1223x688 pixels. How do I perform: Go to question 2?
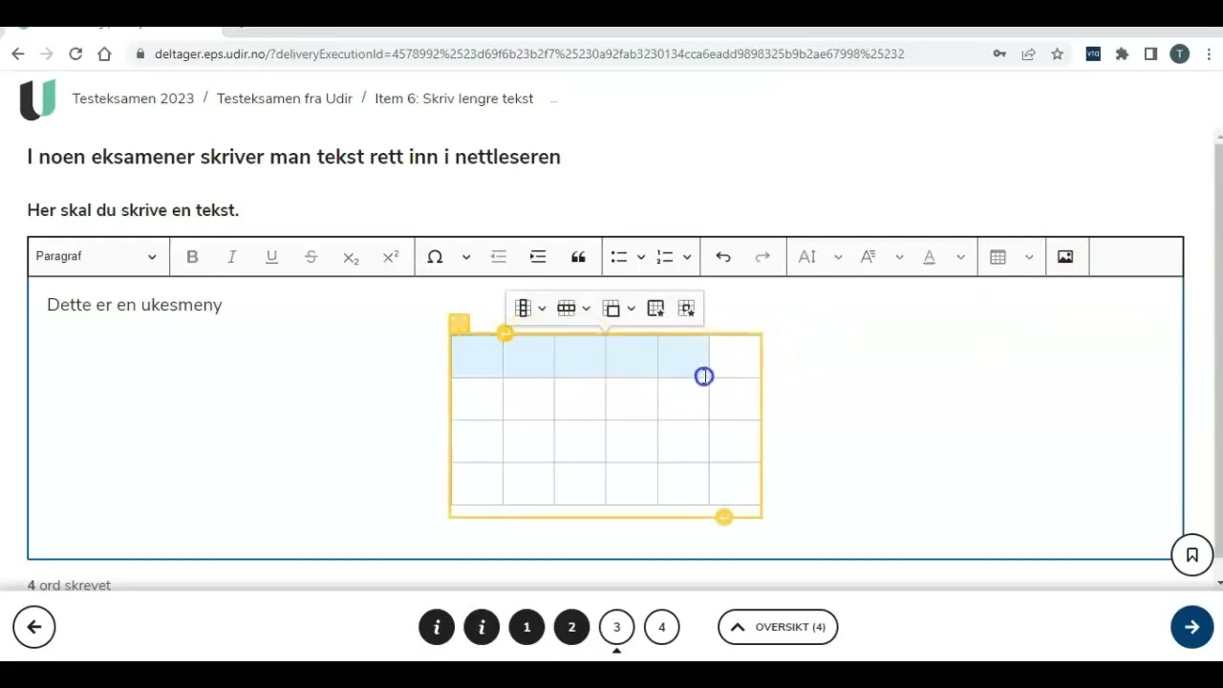(571, 627)
